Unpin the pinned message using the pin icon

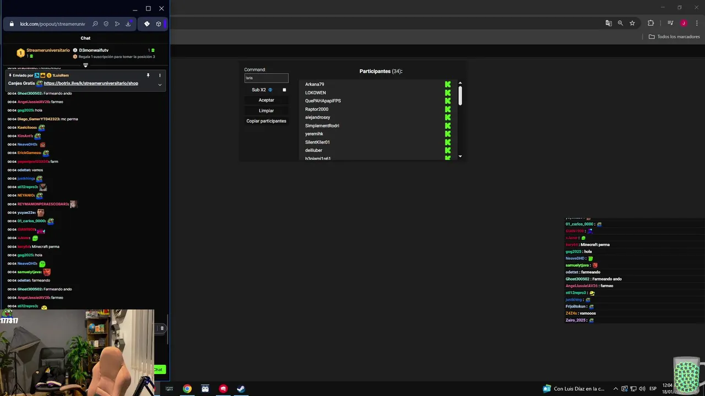pyautogui.click(x=148, y=75)
